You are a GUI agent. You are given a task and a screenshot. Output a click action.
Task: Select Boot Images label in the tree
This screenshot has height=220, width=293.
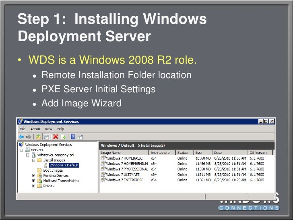click(53, 170)
